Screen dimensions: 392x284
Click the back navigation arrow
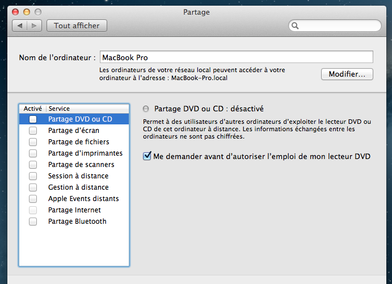[20, 26]
